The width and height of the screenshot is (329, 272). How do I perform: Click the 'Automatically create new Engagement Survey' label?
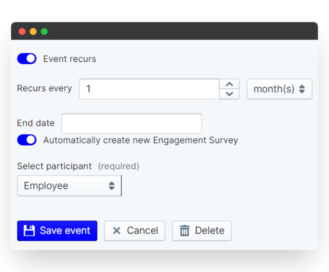(140, 140)
